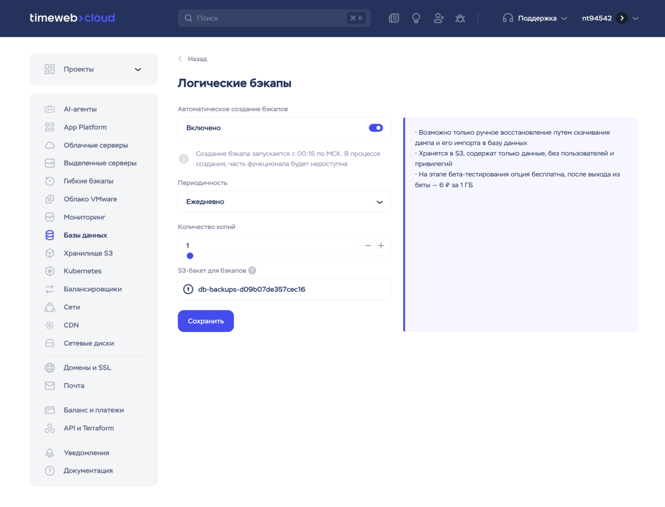The height and width of the screenshot is (507, 665).
Task: Click the lightbulb ideas icon
Action: point(416,18)
